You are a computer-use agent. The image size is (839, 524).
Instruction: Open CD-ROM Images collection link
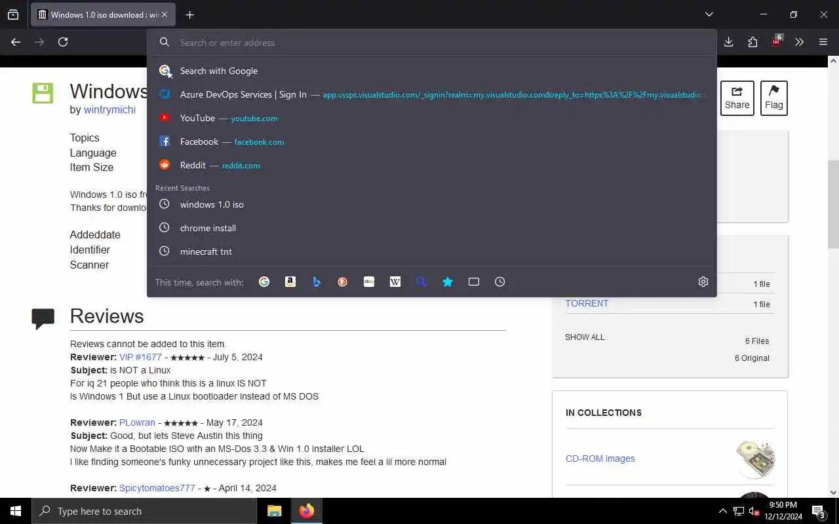point(600,458)
